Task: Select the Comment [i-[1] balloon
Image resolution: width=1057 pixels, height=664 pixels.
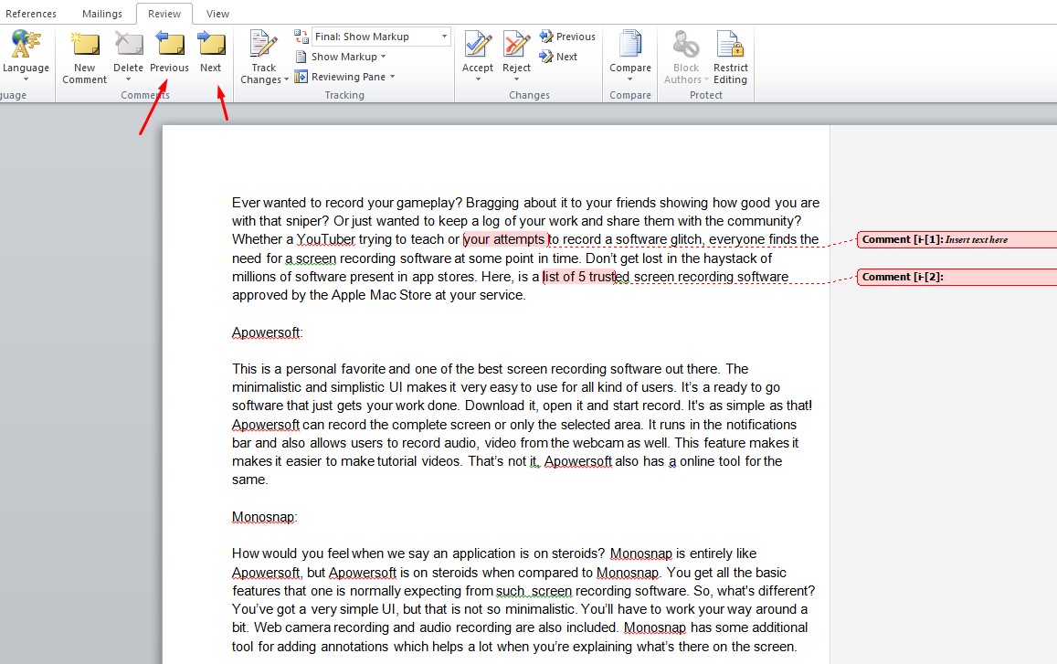Action: coord(957,239)
